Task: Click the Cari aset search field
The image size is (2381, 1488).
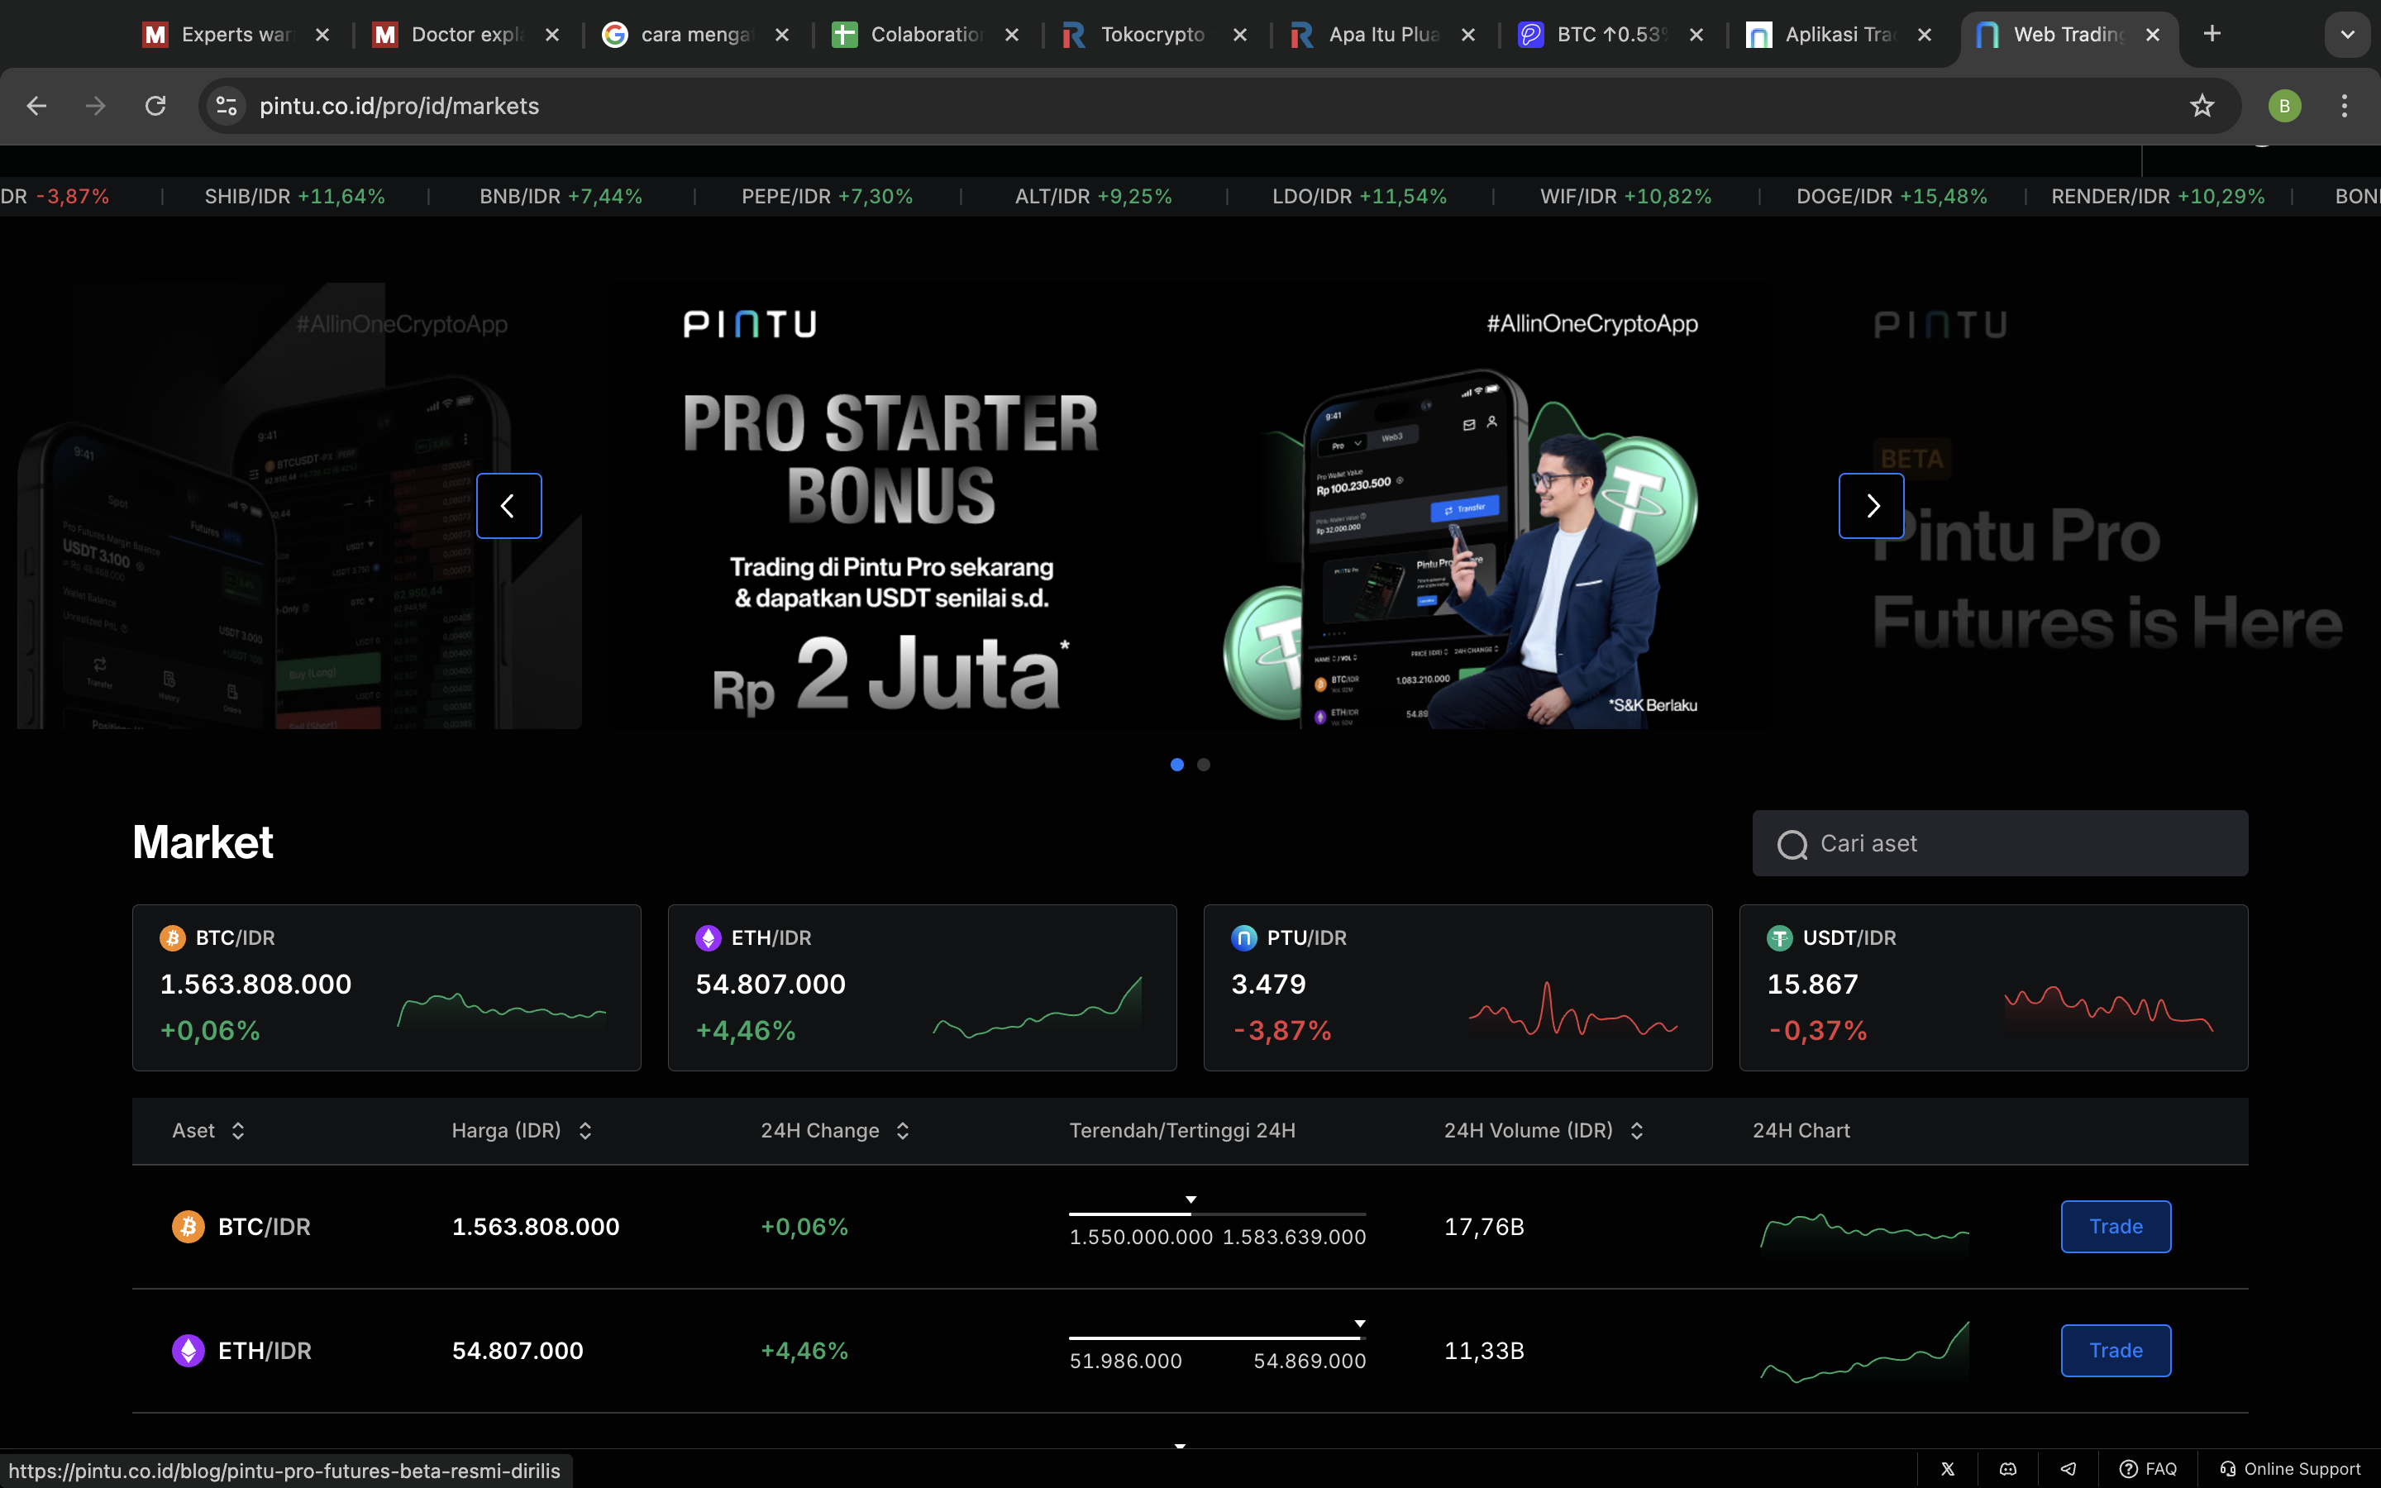Action: 1997,843
